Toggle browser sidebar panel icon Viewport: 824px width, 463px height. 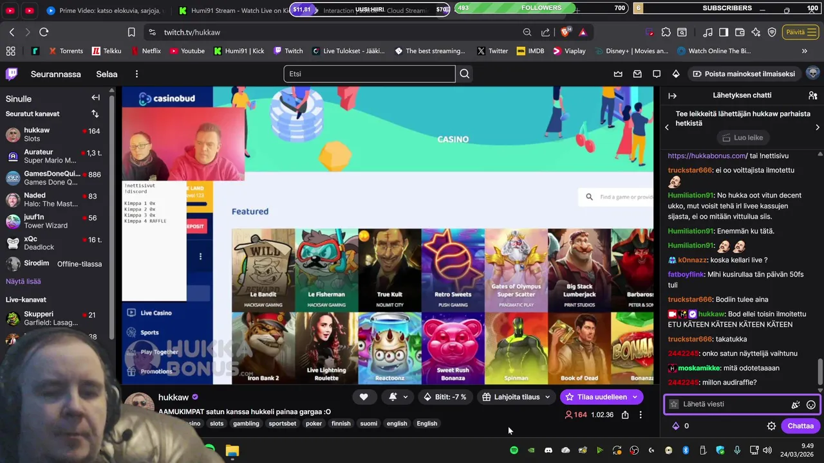[x=723, y=32]
